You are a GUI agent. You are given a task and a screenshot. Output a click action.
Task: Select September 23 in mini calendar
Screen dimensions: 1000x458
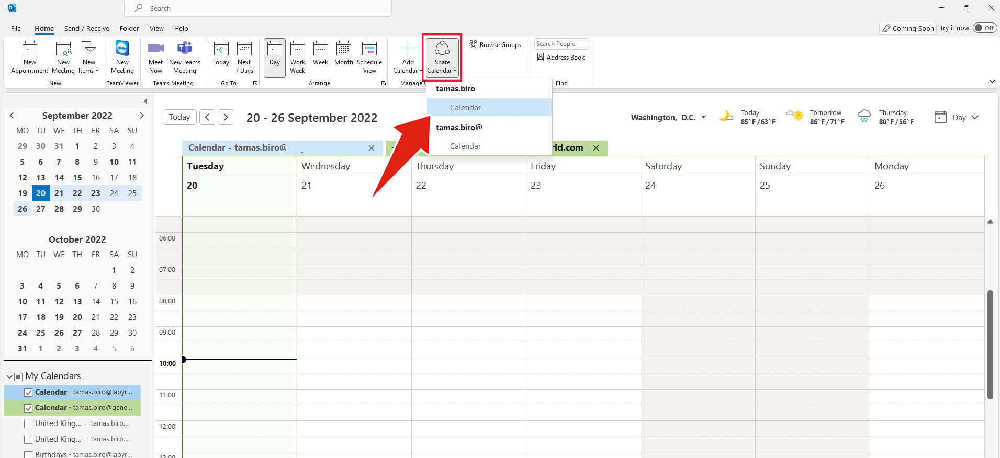point(95,193)
